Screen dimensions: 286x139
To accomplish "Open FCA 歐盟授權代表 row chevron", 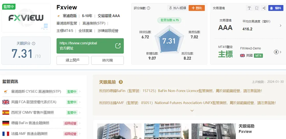I will click(80, 102).
